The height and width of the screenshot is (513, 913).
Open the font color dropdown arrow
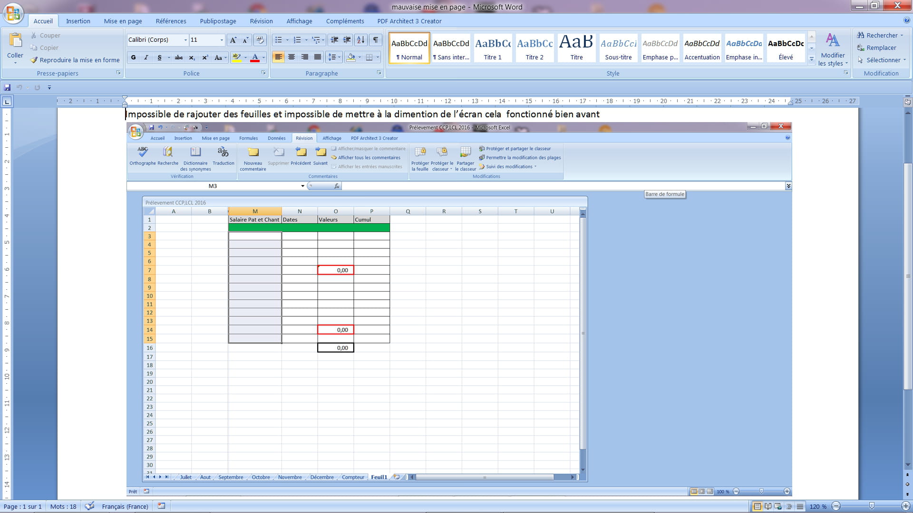coord(263,57)
